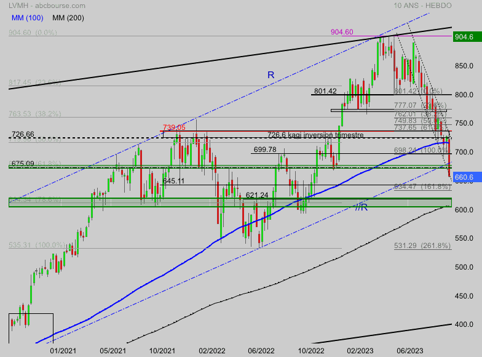Click the '05/2021' date axis label

click(113, 351)
